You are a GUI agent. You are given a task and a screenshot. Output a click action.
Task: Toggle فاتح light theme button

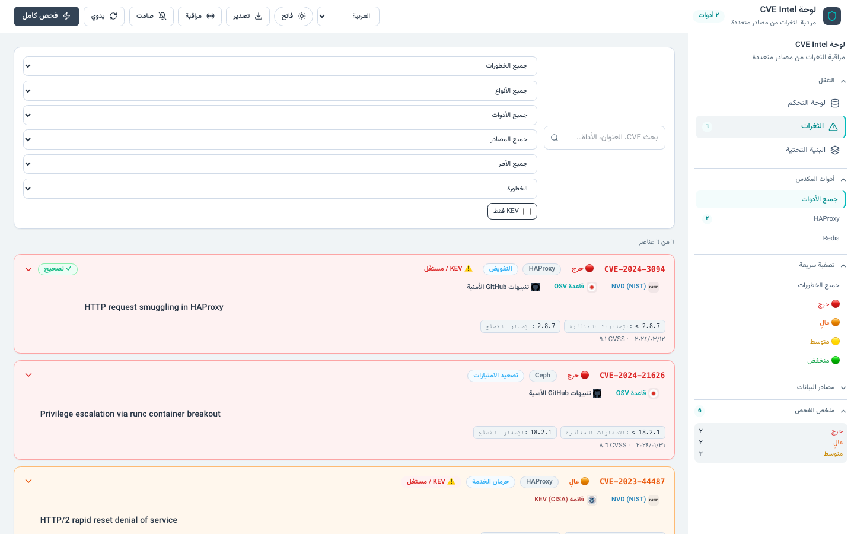click(294, 16)
